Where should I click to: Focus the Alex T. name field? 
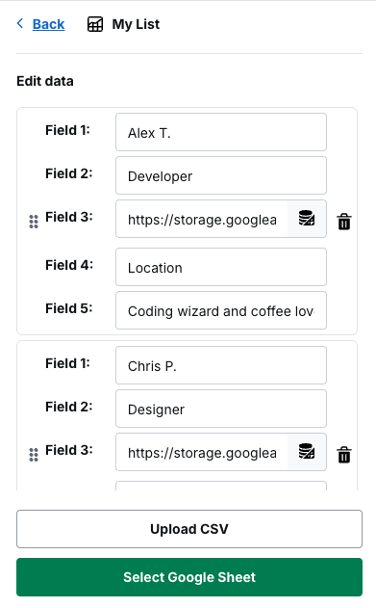(x=221, y=132)
